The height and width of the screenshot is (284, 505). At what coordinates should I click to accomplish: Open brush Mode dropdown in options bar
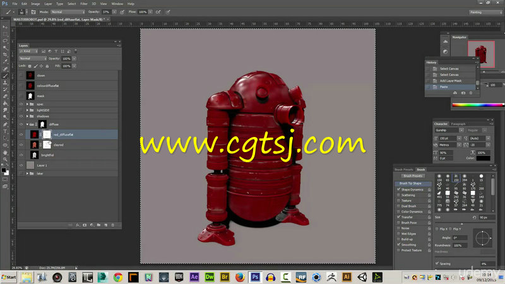(68, 12)
